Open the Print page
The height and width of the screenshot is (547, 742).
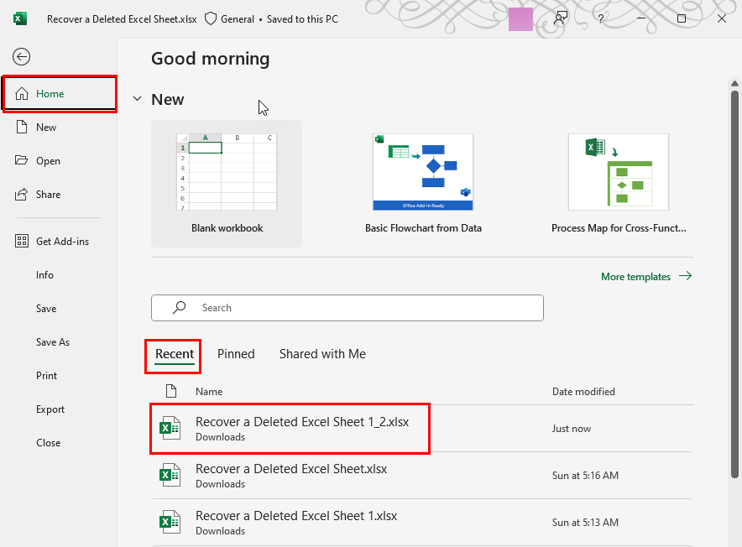[46, 376]
